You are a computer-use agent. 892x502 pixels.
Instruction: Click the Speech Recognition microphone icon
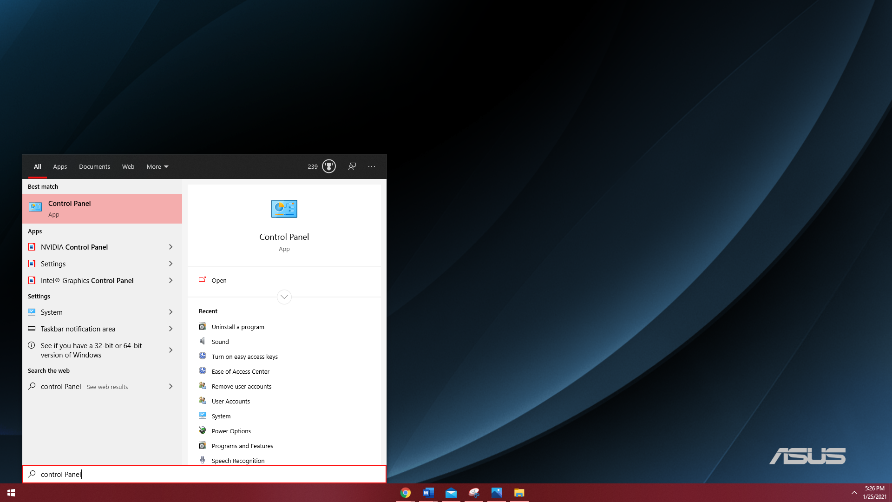click(203, 460)
